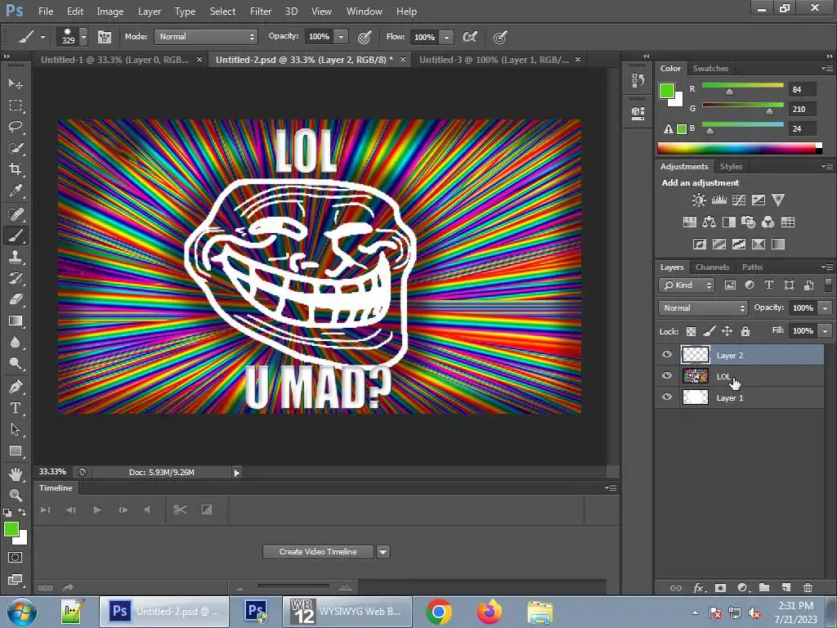Select the Blur tool
The width and height of the screenshot is (837, 628).
[x=16, y=343]
